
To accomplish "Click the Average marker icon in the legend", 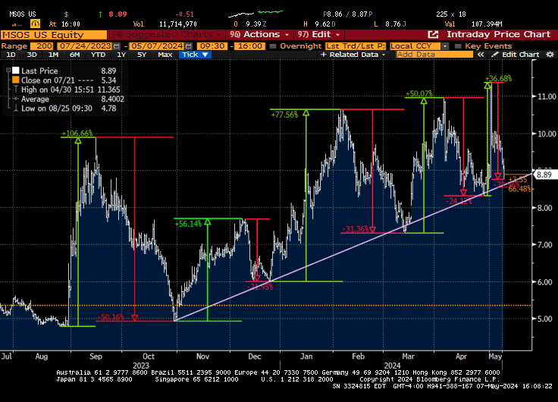I will pos(15,99).
